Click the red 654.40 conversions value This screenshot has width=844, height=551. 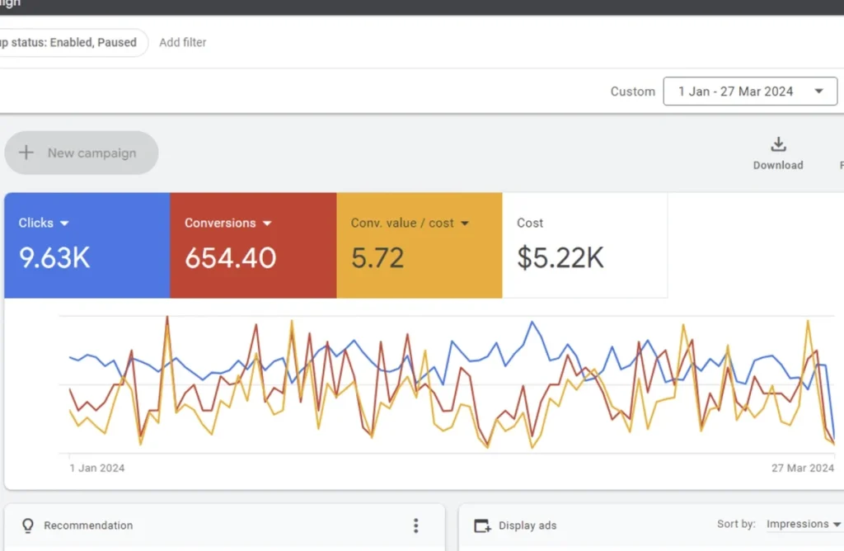click(x=230, y=257)
